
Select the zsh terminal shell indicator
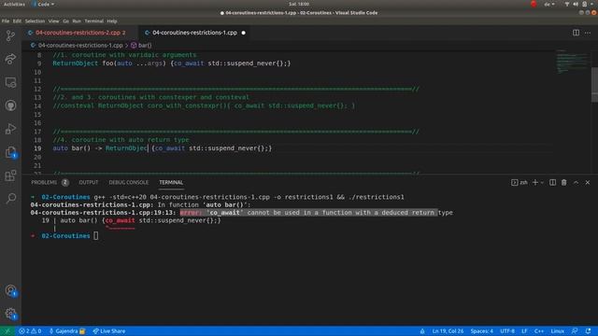520,183
